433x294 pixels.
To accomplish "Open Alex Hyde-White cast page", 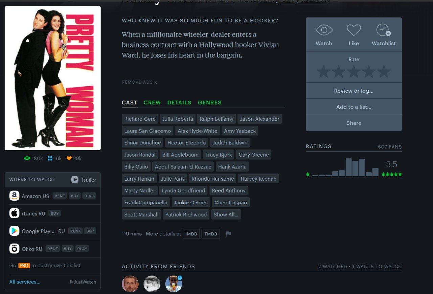I will coord(198,131).
